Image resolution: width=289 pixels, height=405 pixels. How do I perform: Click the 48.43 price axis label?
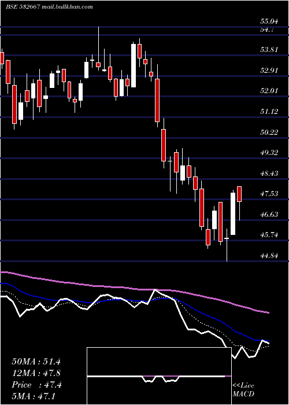(x=270, y=173)
